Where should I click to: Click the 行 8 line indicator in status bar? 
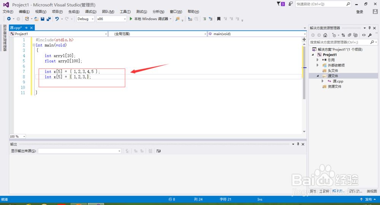pos(172,199)
